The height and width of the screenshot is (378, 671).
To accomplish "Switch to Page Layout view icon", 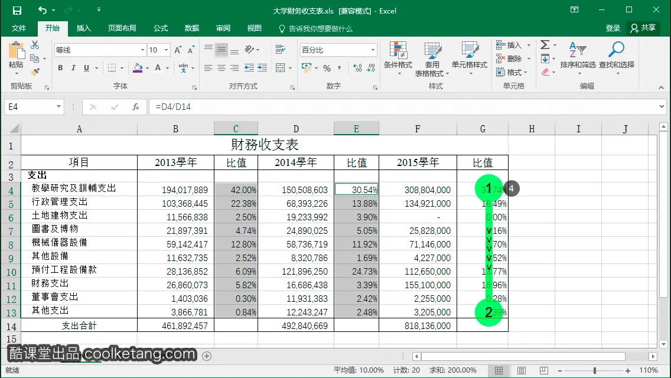I will [521, 371].
